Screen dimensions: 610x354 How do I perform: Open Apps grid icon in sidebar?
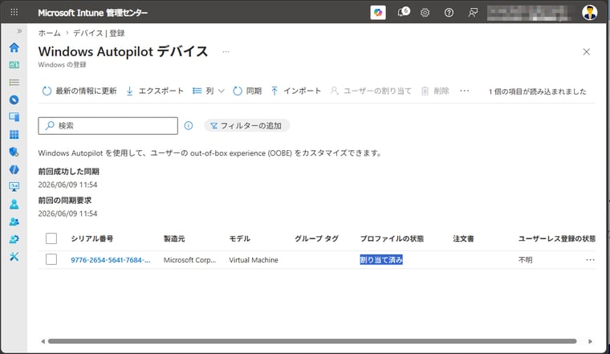pos(14,135)
